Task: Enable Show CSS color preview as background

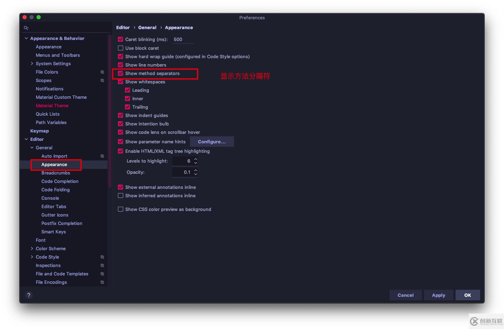Action: click(x=120, y=209)
